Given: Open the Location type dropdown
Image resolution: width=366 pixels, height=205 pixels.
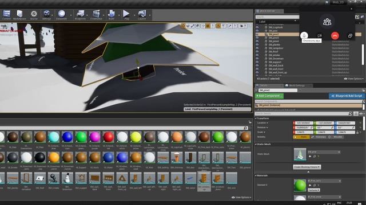Looking at the screenshot, I should coord(263,123).
